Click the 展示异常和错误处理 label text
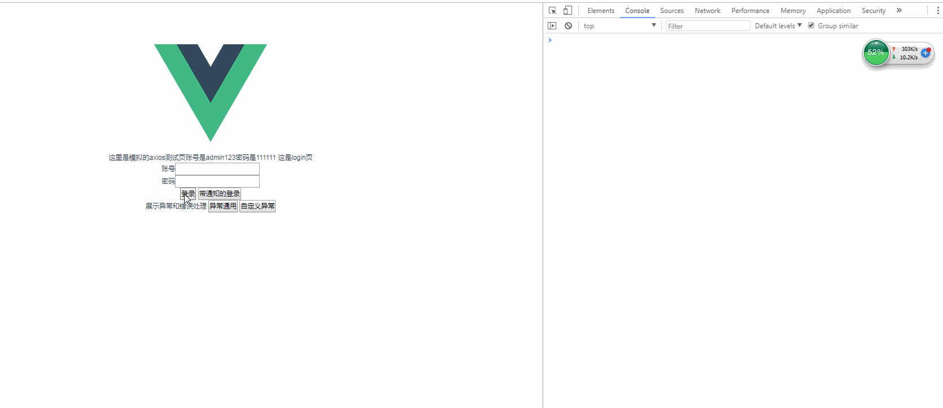This screenshot has height=408, width=943. 176,206
